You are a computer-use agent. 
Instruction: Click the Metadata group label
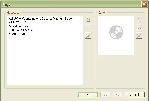13,13
